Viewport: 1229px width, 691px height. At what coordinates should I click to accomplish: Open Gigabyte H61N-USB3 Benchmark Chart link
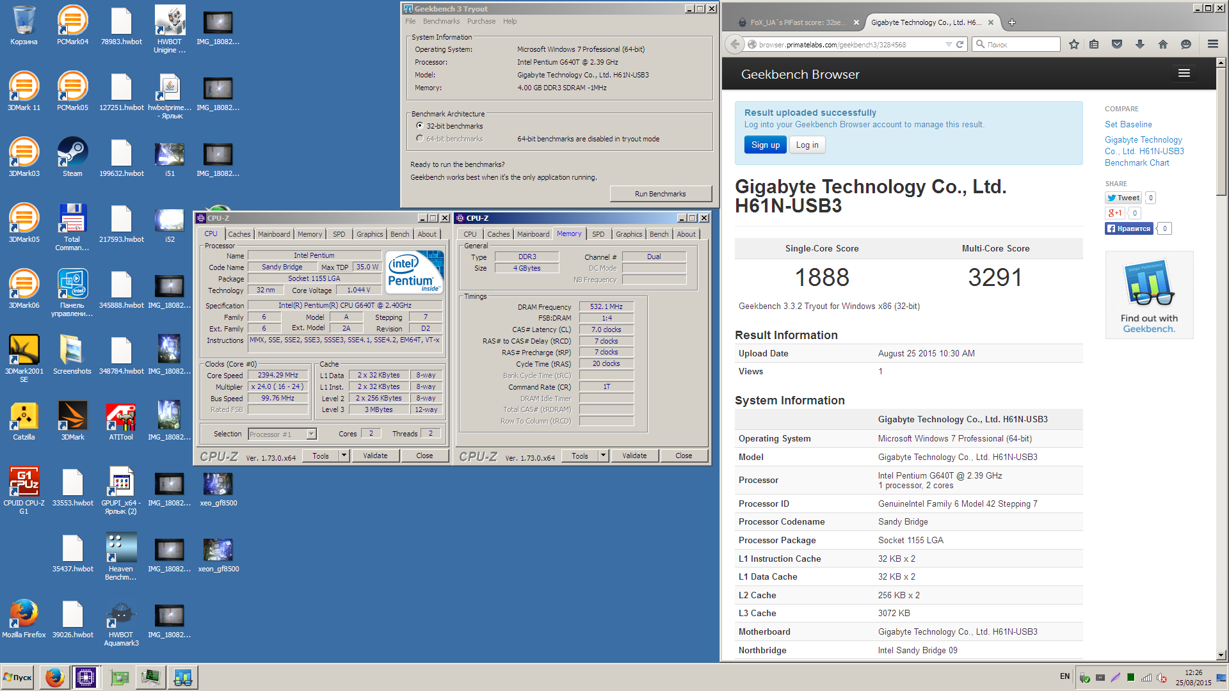tap(1145, 151)
